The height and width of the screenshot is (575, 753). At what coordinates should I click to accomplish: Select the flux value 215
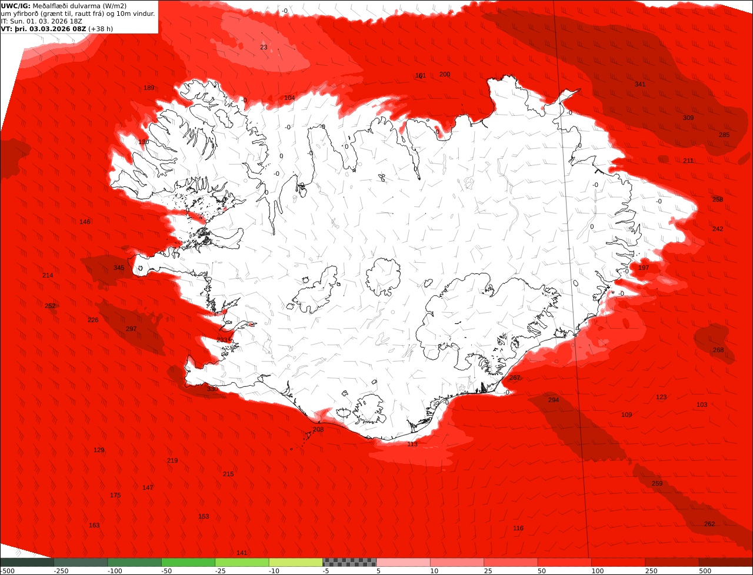click(x=228, y=474)
